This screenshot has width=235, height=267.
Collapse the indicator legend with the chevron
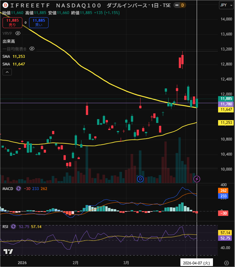(7, 72)
